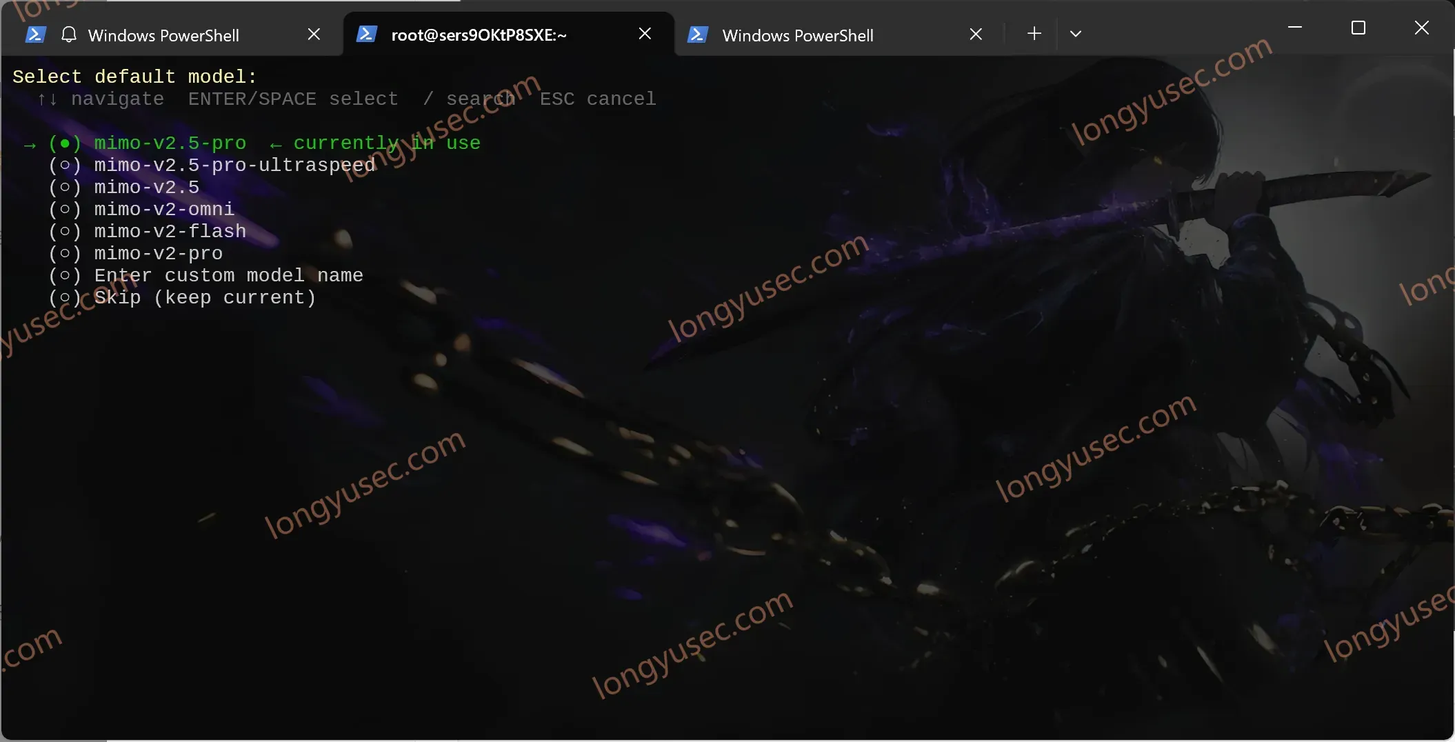Viewport: 1455px width, 742px height.
Task: Click the bell icon on first tab
Action: point(68,34)
